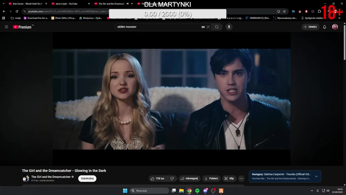The height and width of the screenshot is (195, 346).
Task: Reload the current page
Action: point(17,11)
